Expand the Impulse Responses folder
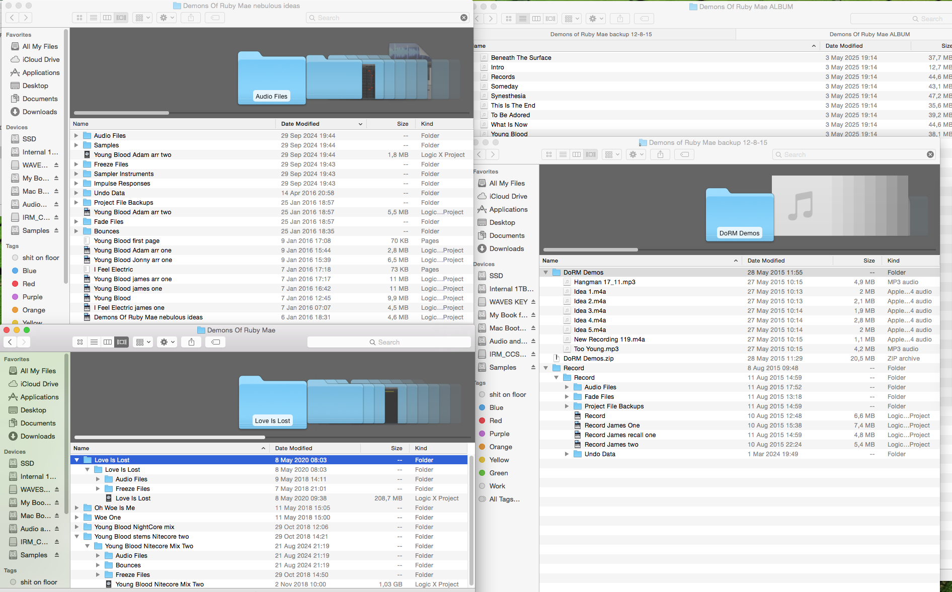 click(x=76, y=184)
